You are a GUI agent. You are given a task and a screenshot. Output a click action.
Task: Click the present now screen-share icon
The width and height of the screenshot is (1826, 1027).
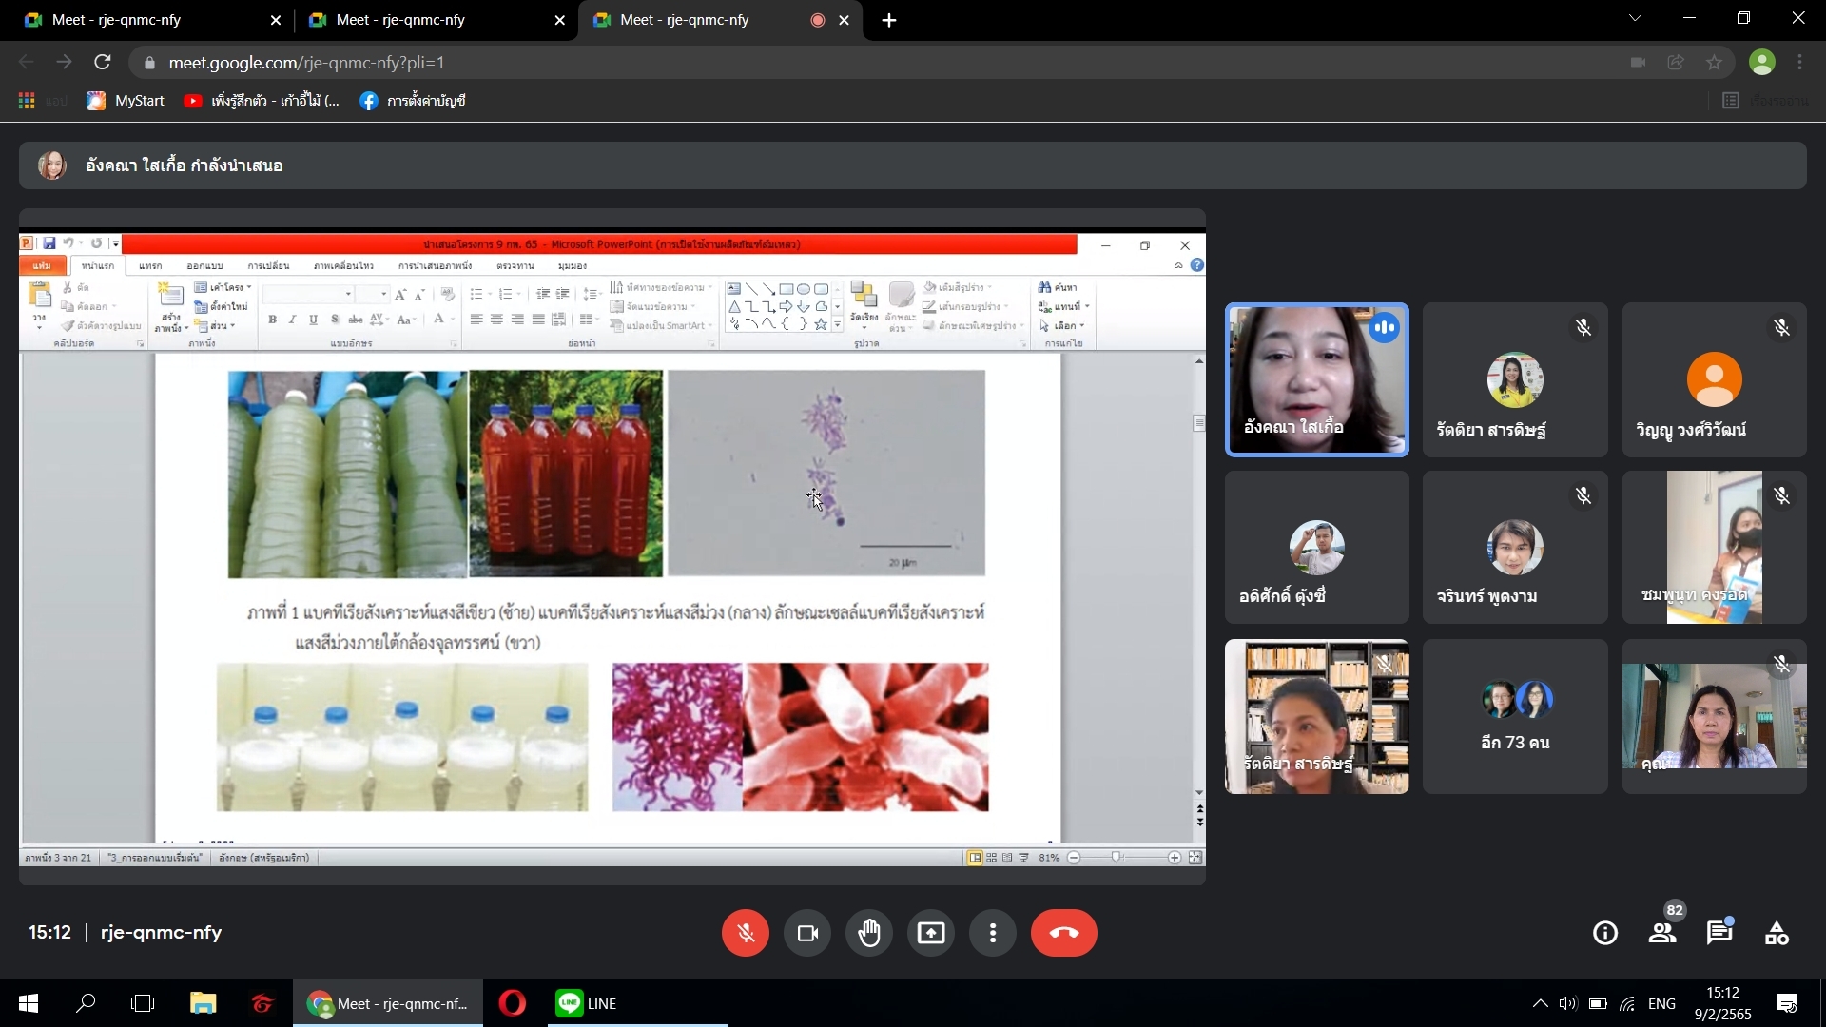point(931,933)
